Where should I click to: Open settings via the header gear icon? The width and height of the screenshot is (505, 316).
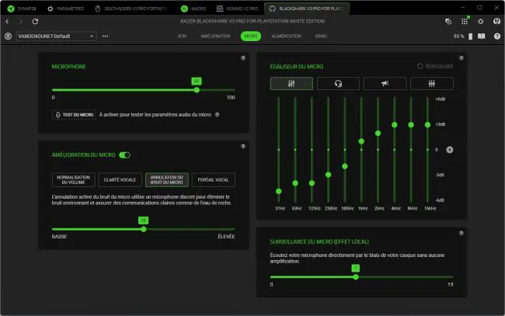pos(480,22)
